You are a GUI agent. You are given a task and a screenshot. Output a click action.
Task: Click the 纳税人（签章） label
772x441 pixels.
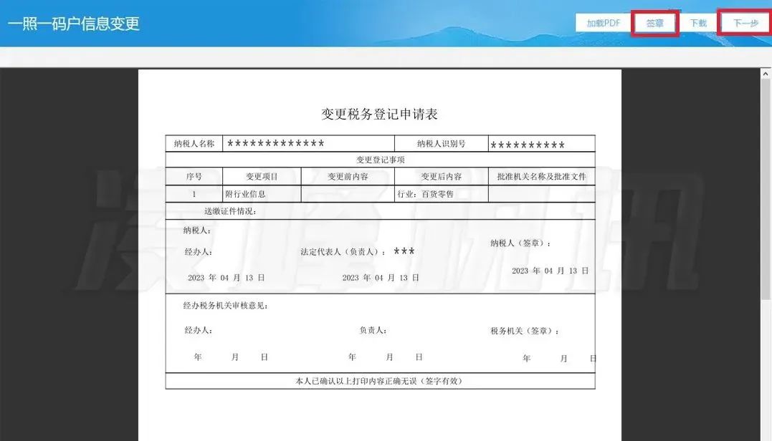521,243
